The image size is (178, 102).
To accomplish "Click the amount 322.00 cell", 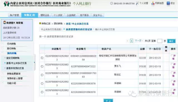I will (142, 58).
